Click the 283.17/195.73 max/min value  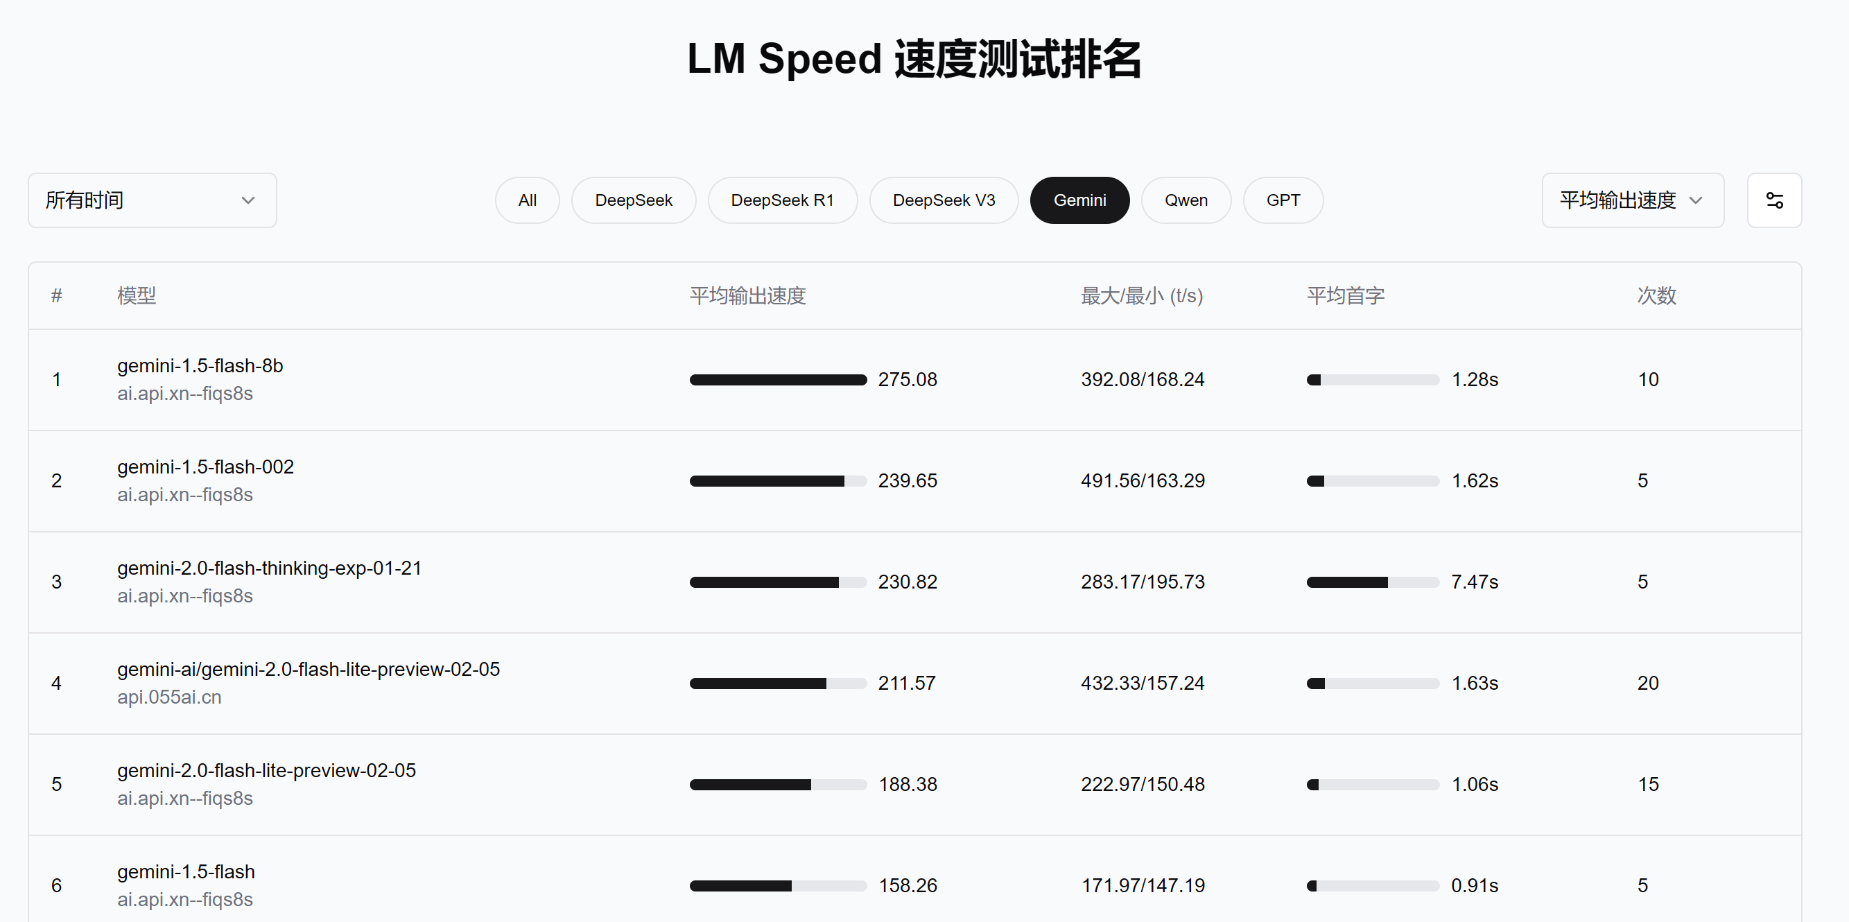pos(1143,582)
